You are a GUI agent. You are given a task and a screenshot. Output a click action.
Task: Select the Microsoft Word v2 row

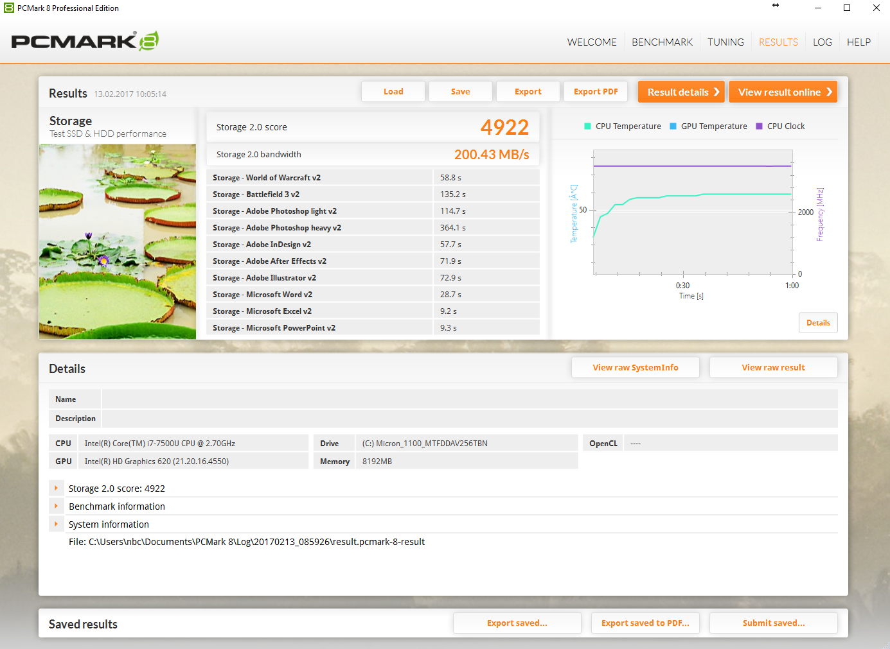pos(373,295)
